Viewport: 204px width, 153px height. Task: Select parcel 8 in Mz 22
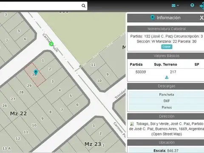click(50, 112)
